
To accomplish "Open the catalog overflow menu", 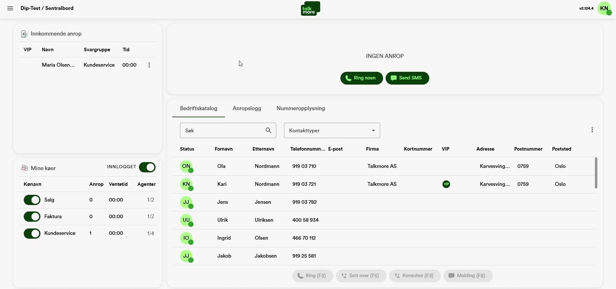I will (592, 129).
